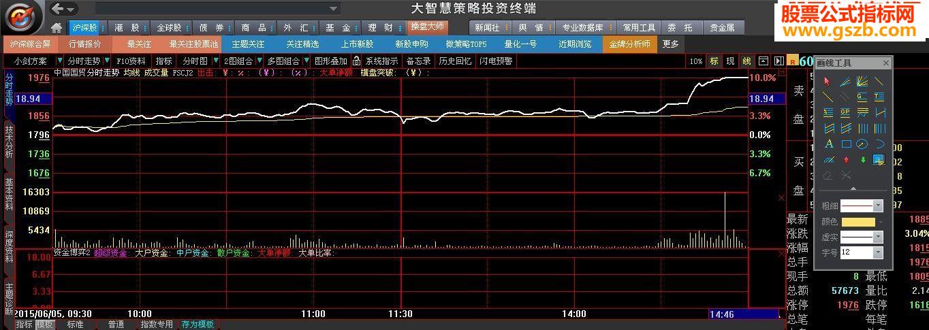Click the scissors tool in drawing panel
The width and height of the screenshot is (929, 330).
[846, 176]
